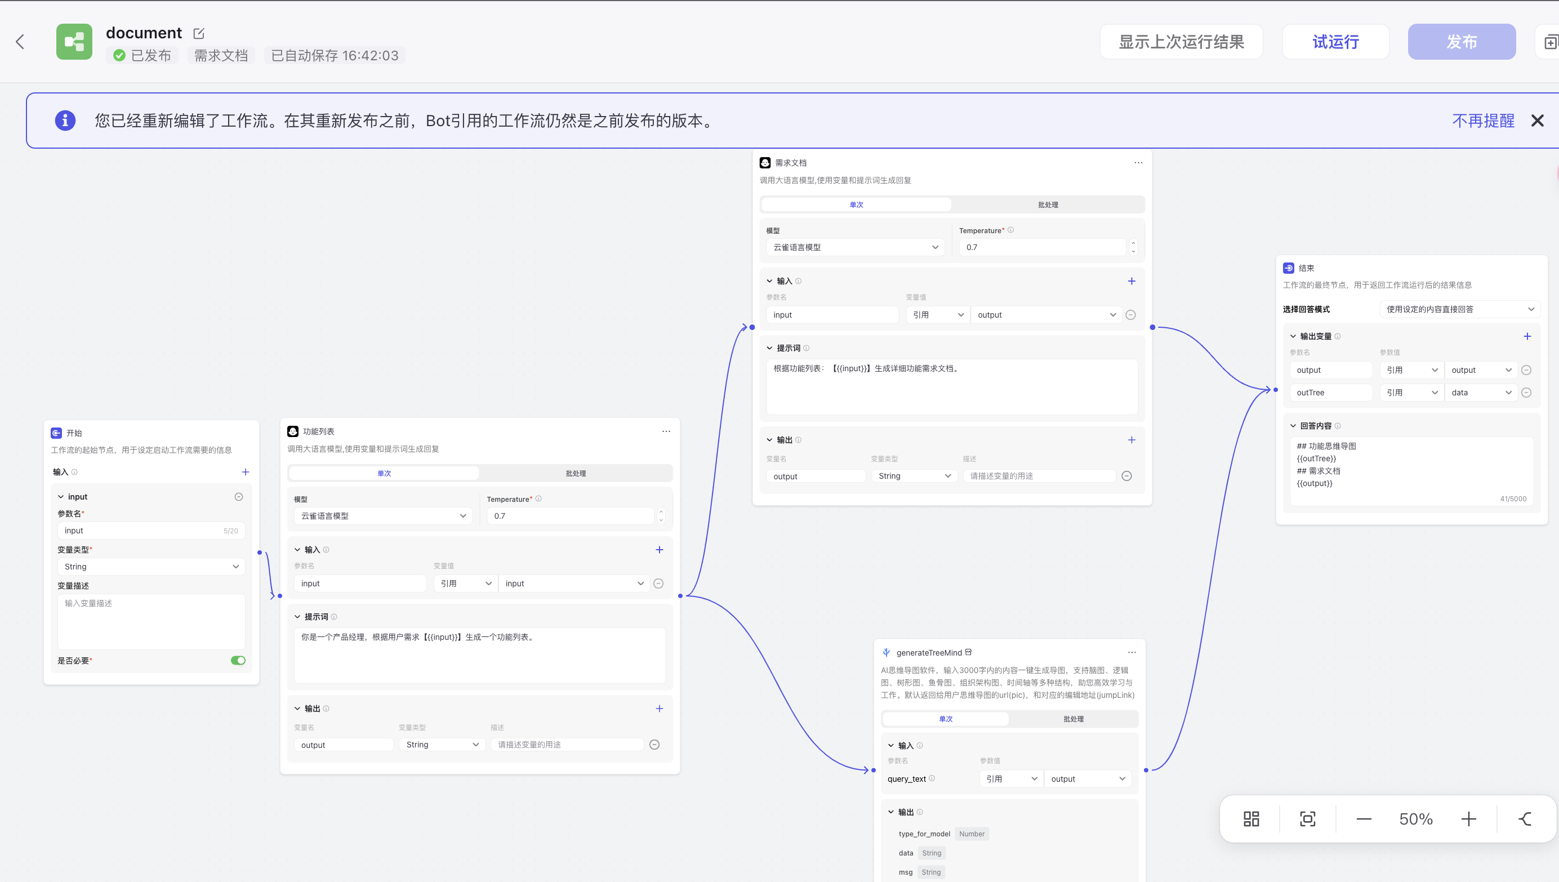Click the 试运行 button

[x=1335, y=42]
